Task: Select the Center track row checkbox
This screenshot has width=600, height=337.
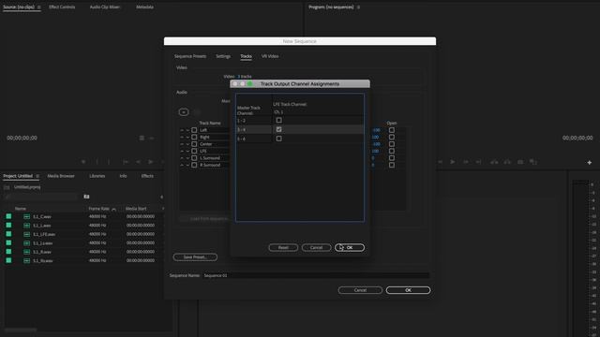Action: coord(194,144)
